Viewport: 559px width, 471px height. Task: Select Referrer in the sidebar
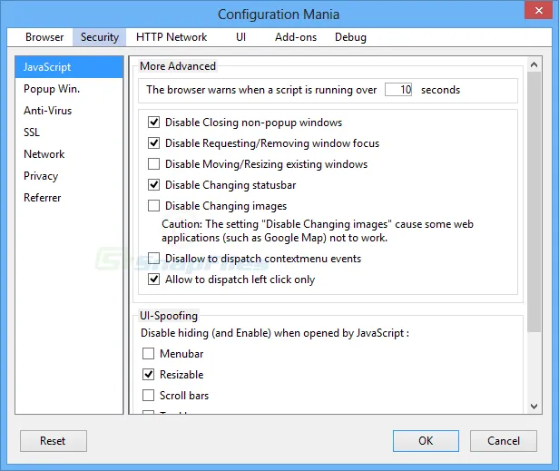coord(69,198)
